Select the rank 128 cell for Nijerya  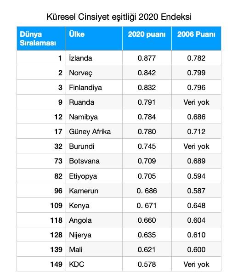coord(41,235)
